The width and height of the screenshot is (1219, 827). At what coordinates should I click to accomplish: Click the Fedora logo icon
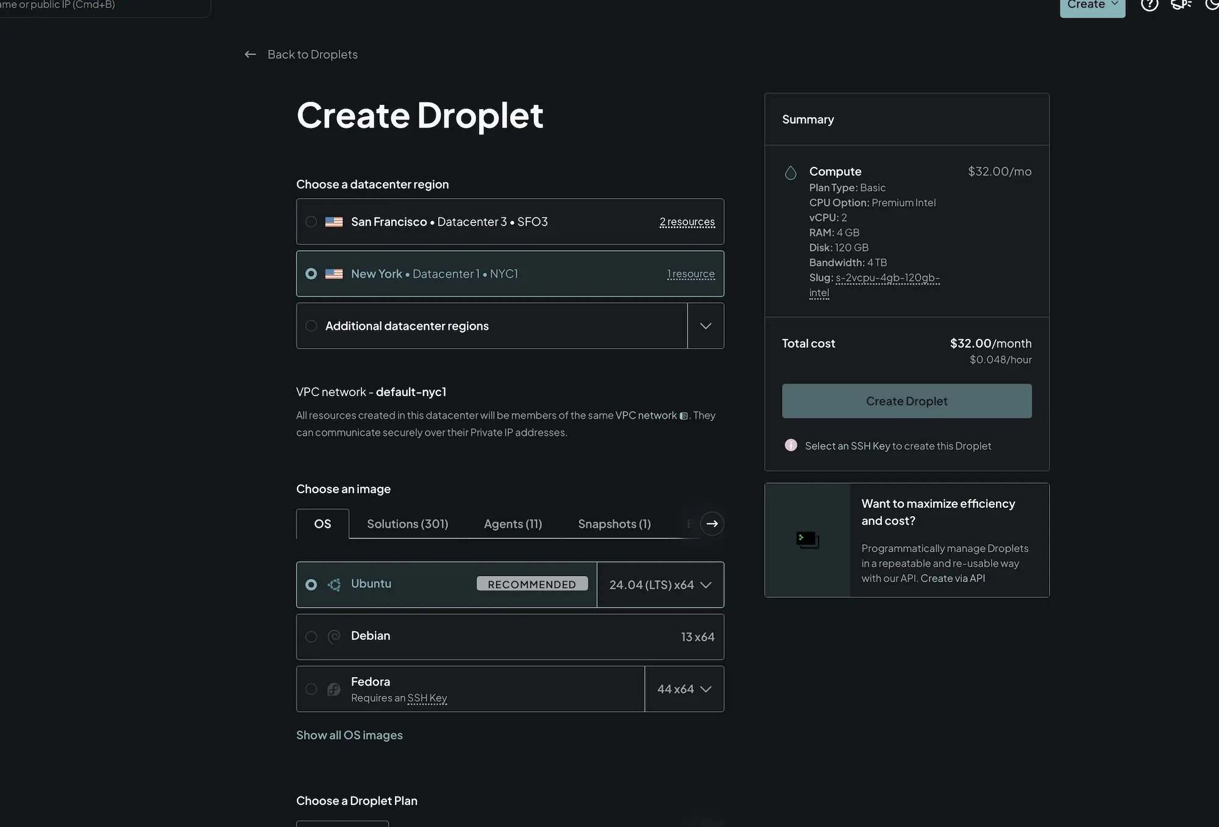click(x=334, y=689)
